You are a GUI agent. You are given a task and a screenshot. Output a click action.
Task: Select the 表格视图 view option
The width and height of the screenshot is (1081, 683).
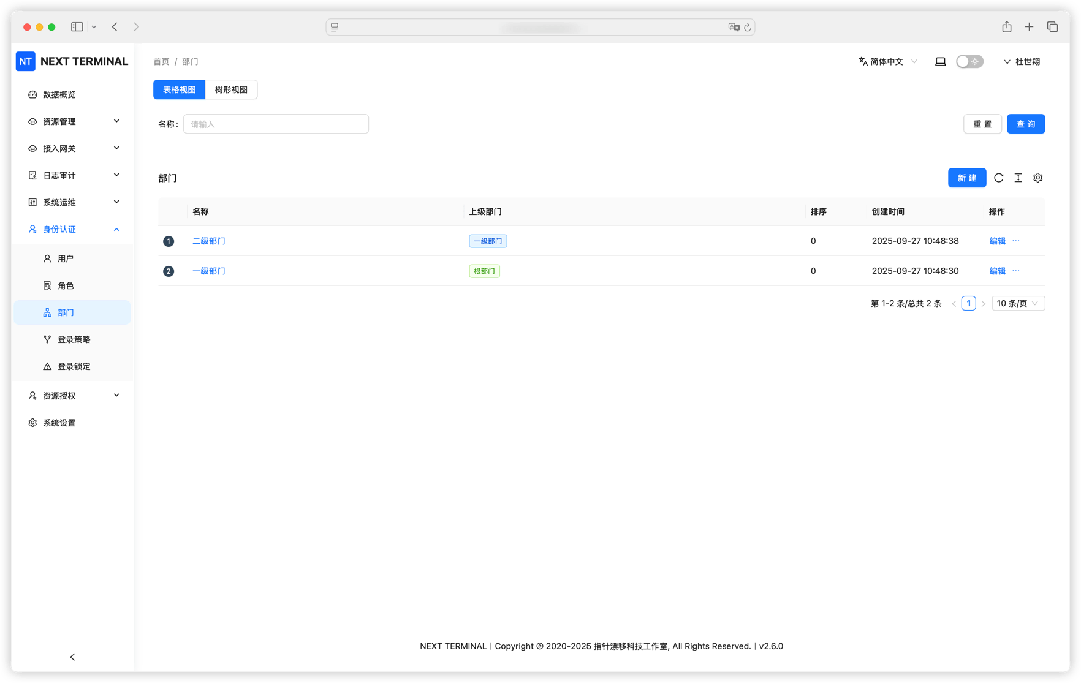click(179, 89)
